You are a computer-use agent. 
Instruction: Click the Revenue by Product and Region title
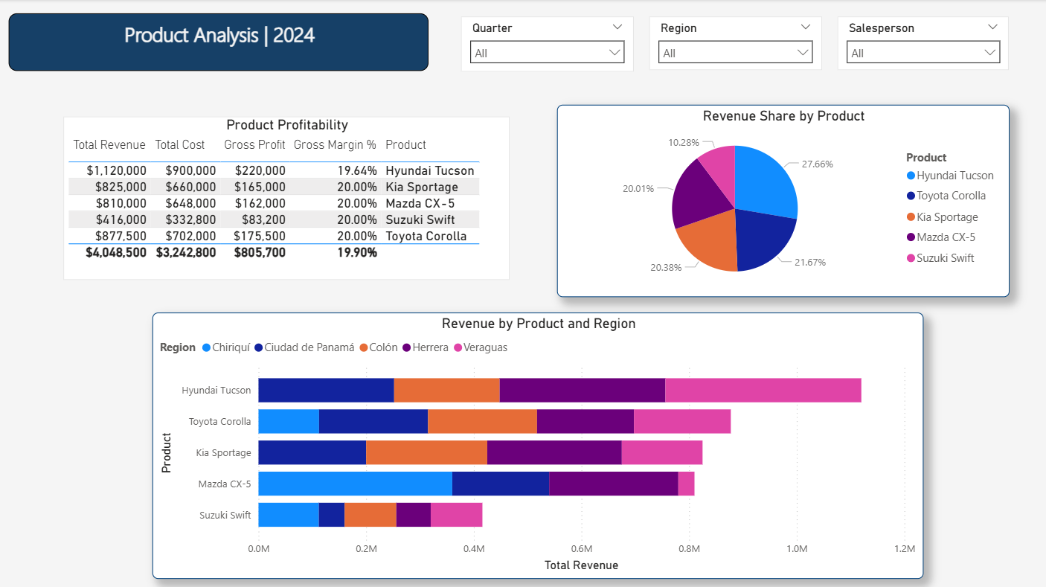coord(539,324)
